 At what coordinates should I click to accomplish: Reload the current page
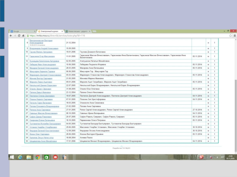[x=19, y=35]
